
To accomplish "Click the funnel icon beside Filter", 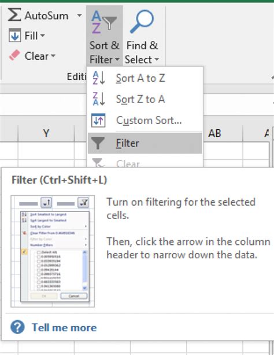I will click(x=98, y=143).
